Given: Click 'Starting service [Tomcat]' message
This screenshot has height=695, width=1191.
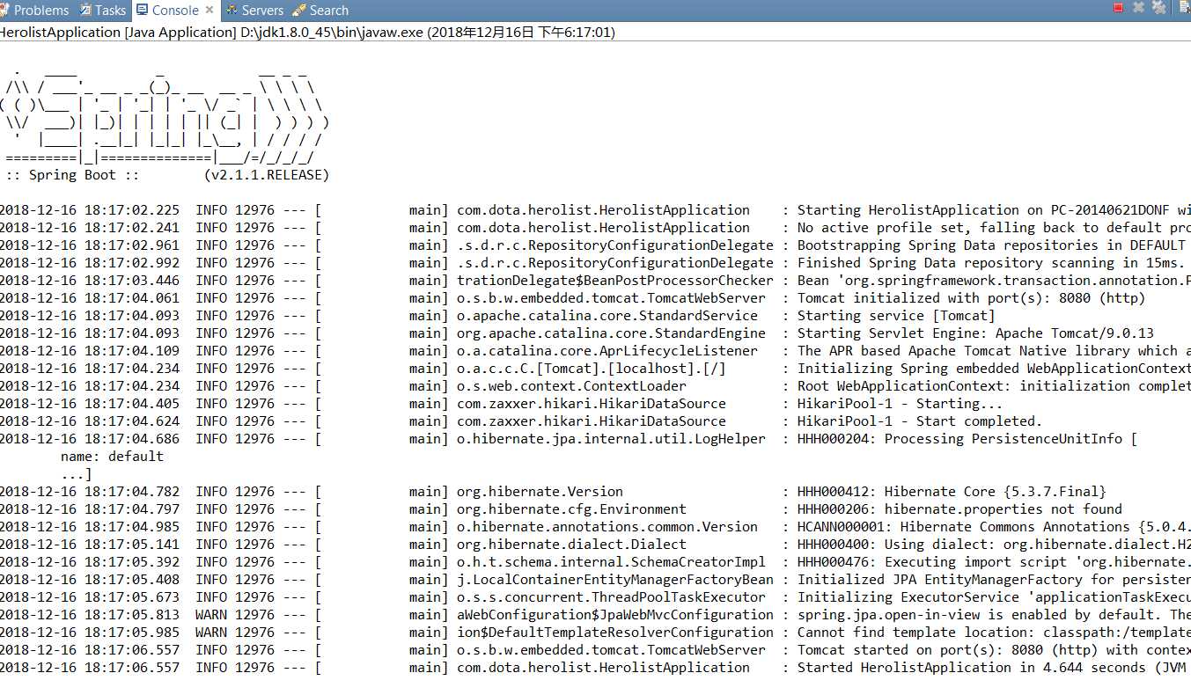Looking at the screenshot, I should pos(896,316).
